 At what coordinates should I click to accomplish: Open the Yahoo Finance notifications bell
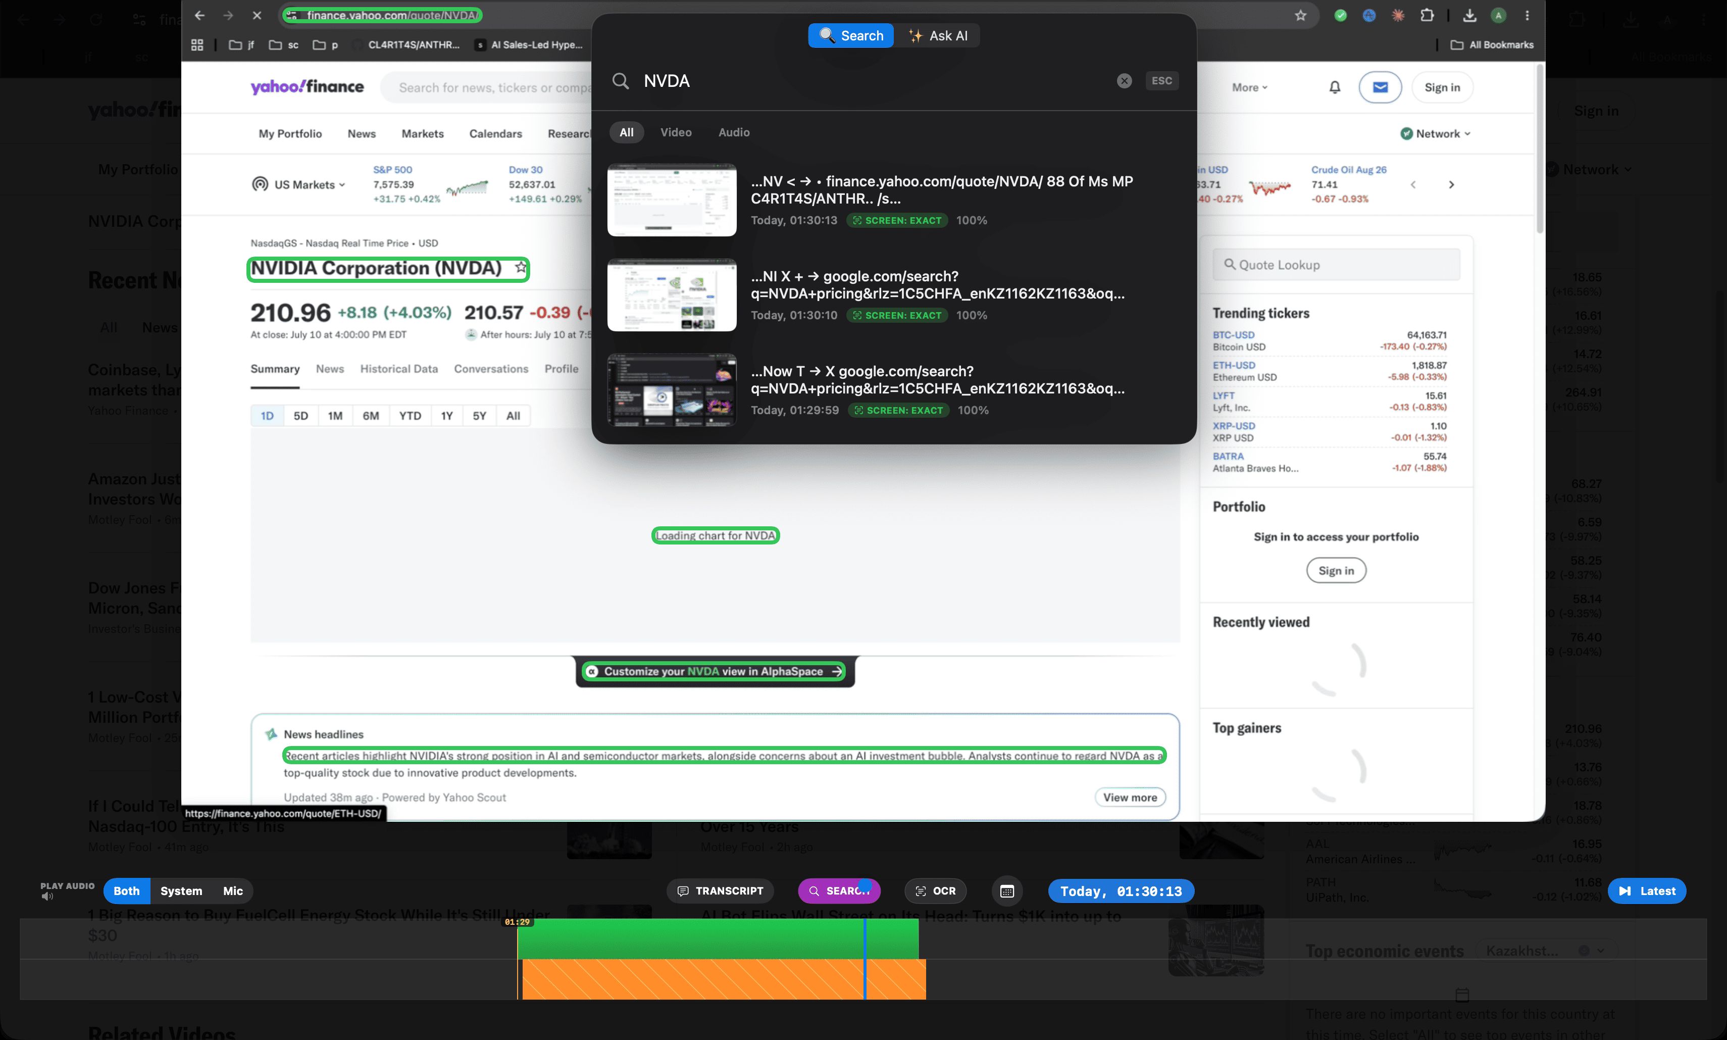pyautogui.click(x=1335, y=87)
